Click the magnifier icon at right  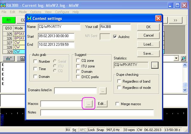(x=184, y=59)
